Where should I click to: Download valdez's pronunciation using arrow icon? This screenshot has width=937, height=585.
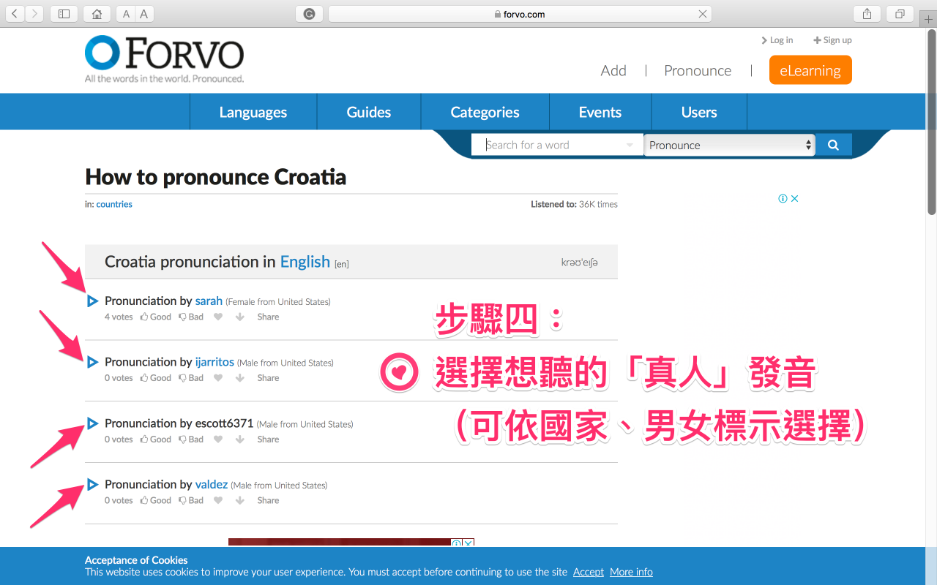click(x=239, y=501)
